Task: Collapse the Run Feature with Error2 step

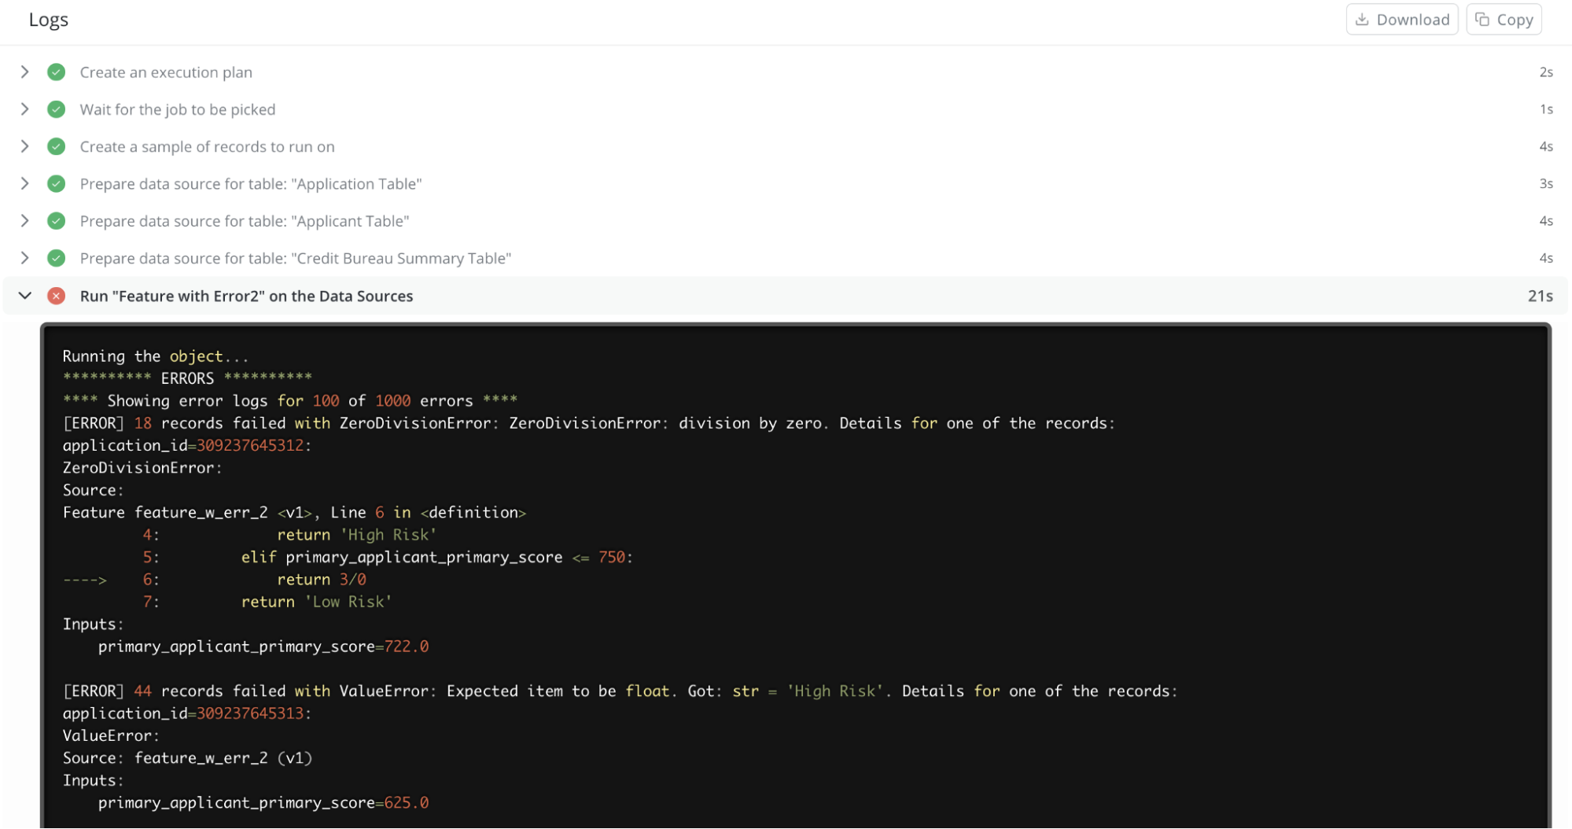Action: [24, 296]
